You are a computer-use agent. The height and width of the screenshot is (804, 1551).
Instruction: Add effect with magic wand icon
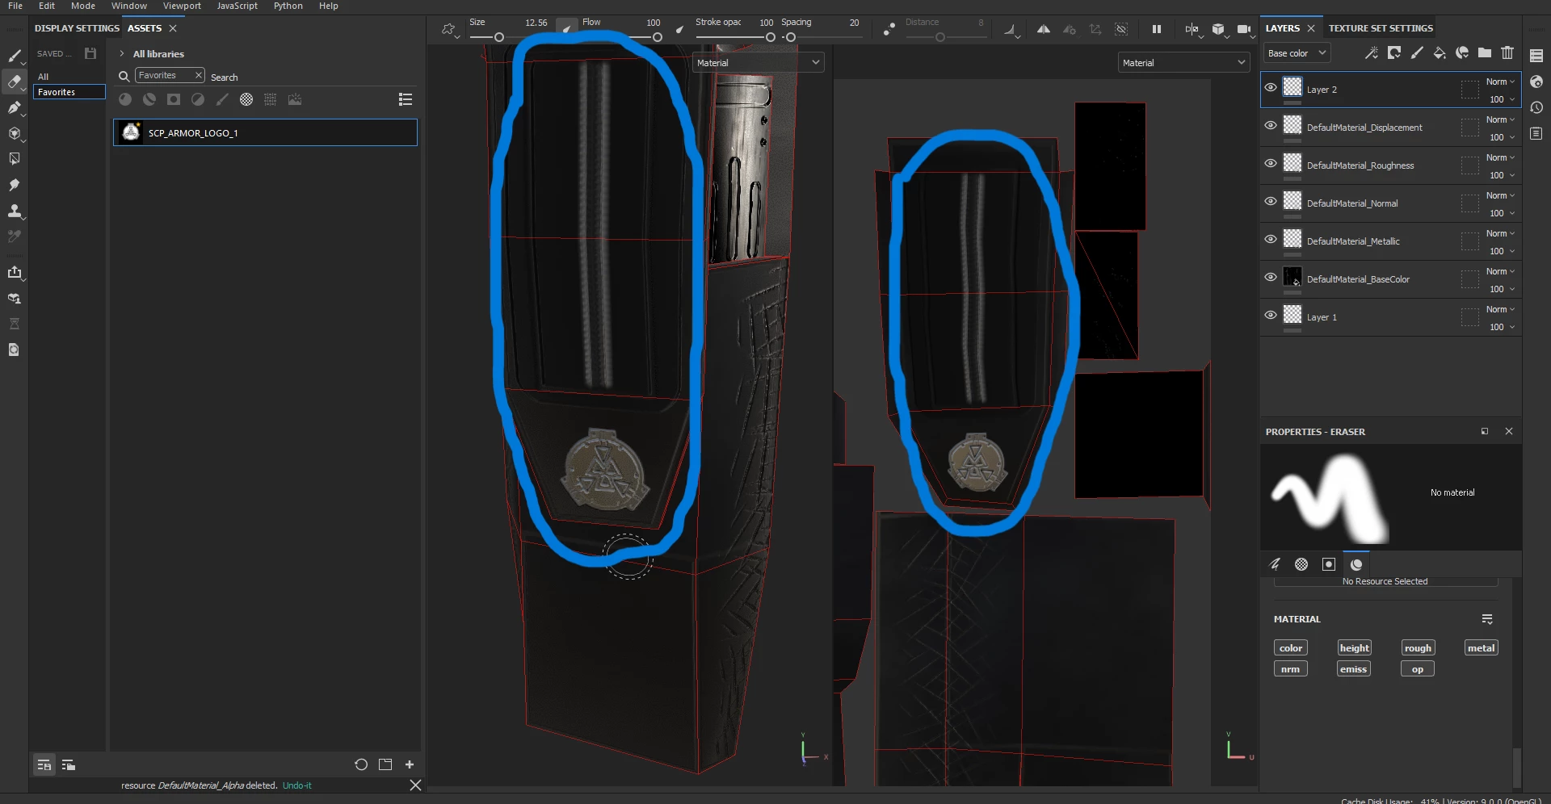[x=1372, y=53]
